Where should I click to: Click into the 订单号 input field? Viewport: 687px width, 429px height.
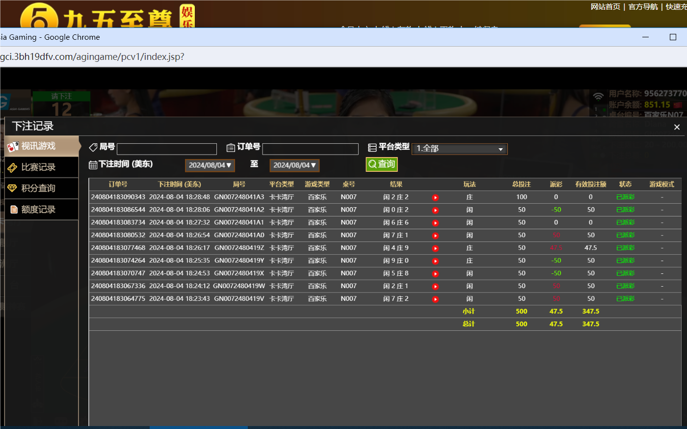pos(310,149)
